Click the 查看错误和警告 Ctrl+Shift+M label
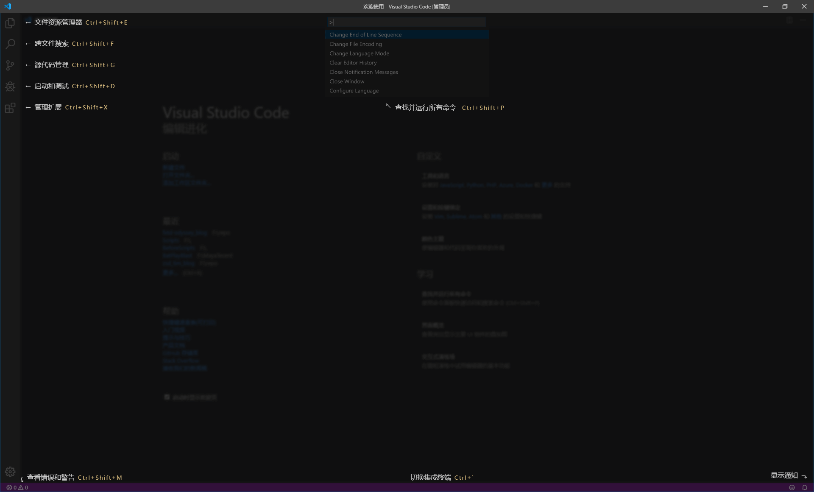This screenshot has height=492, width=814. click(x=72, y=478)
